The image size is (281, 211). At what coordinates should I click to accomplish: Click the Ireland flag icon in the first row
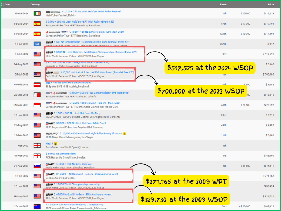point(37,13)
